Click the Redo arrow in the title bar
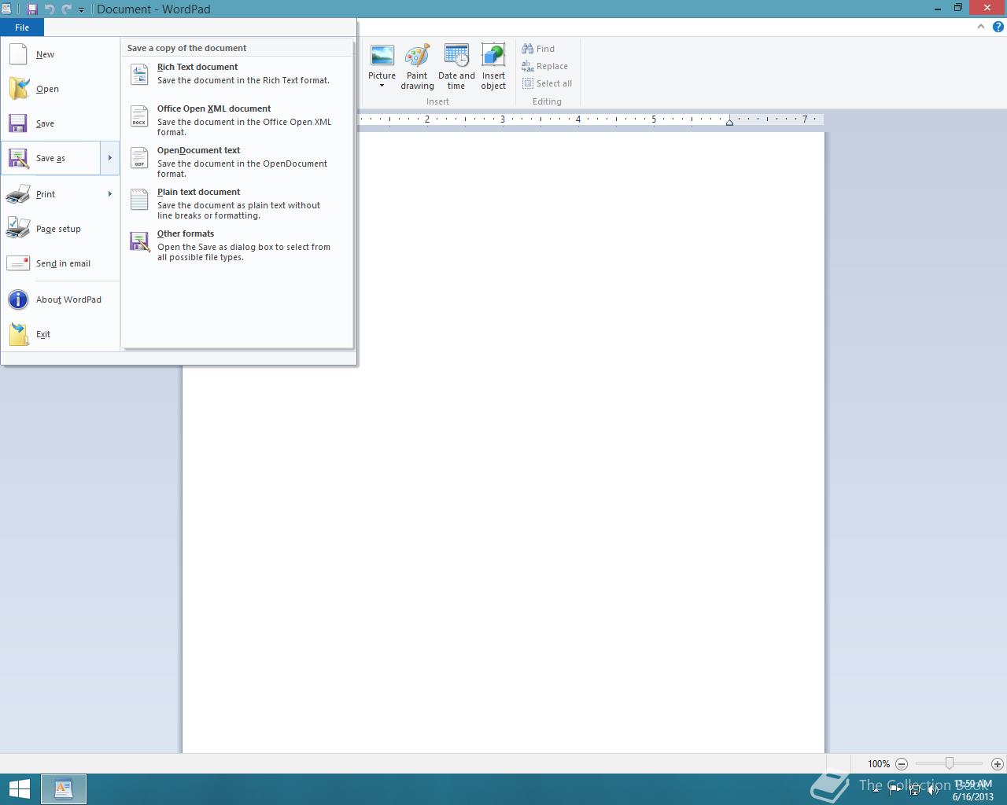Image resolution: width=1007 pixels, height=805 pixels. pos(66,9)
